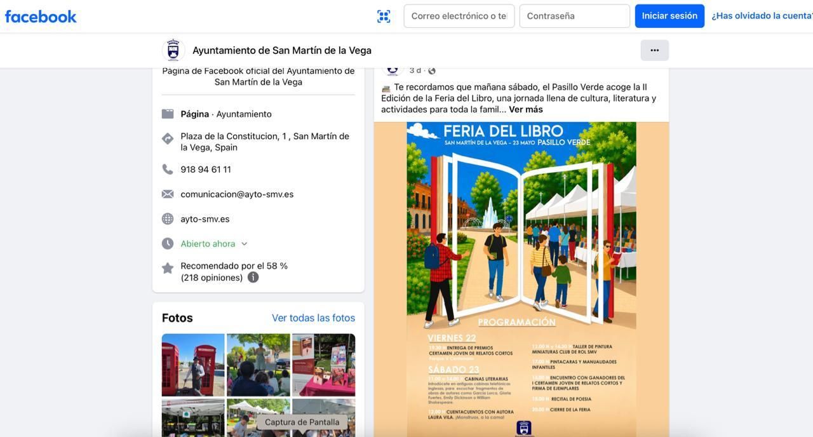This screenshot has width=813, height=437.
Task: Click the recommendations star icon
Action: [168, 268]
